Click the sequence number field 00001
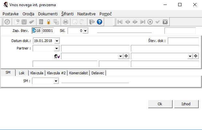 [x=48, y=31]
